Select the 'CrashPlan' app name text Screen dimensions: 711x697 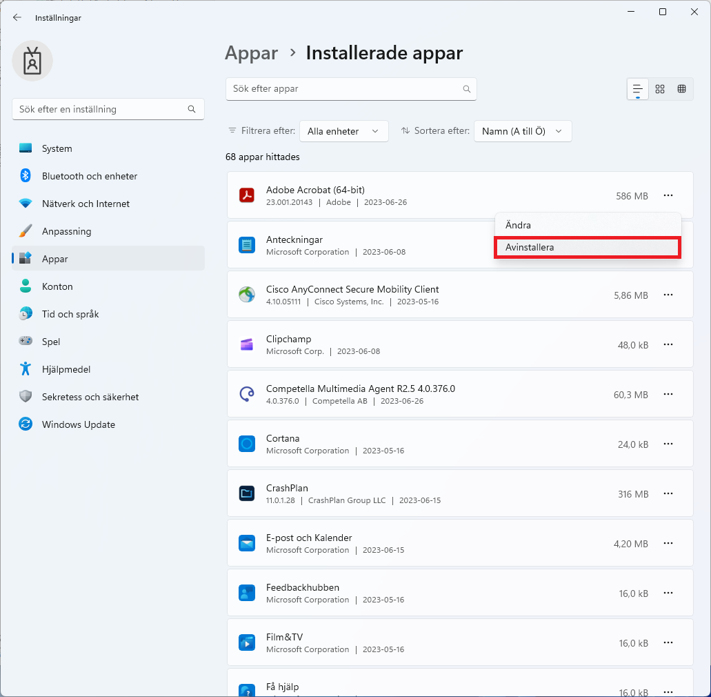click(287, 488)
